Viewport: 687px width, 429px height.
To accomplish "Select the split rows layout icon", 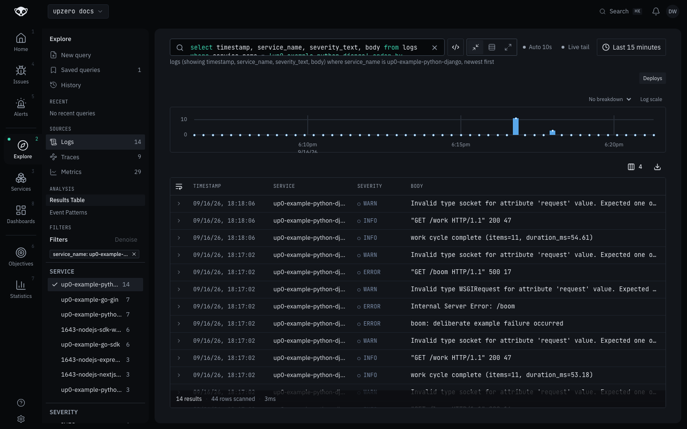I will coord(492,47).
